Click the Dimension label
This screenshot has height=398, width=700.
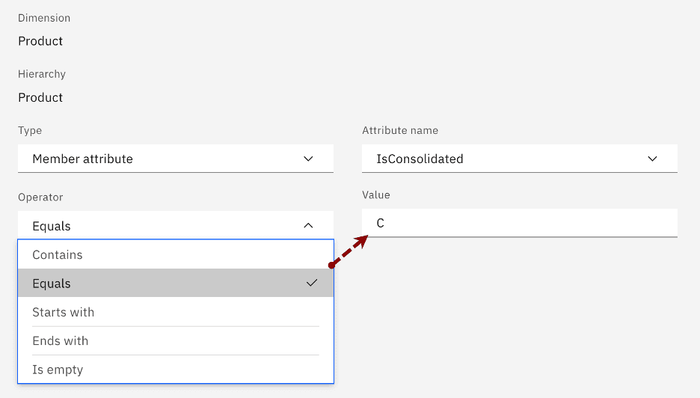tap(44, 17)
